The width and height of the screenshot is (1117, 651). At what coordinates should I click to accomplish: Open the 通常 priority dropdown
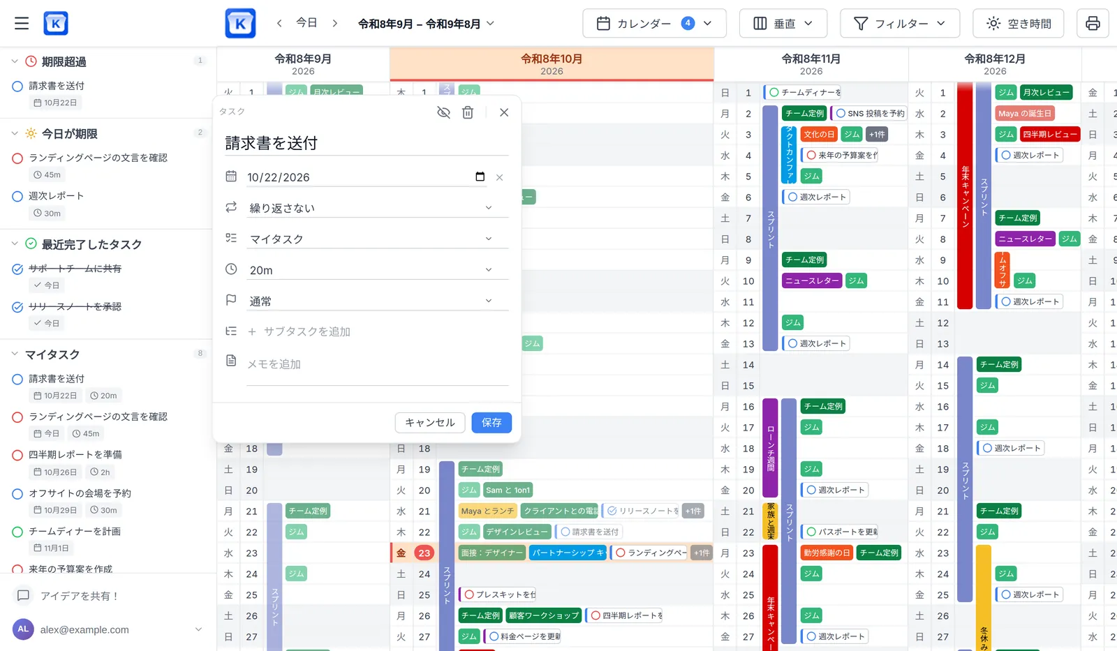tap(377, 301)
